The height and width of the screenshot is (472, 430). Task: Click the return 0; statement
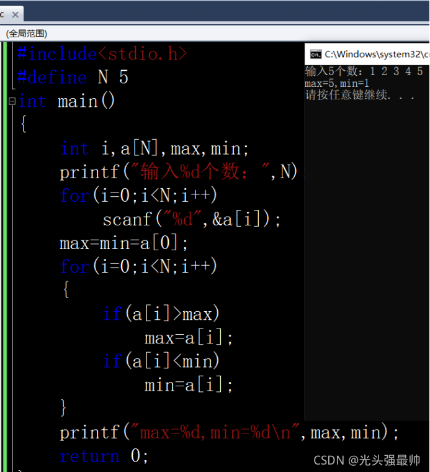tap(104, 456)
